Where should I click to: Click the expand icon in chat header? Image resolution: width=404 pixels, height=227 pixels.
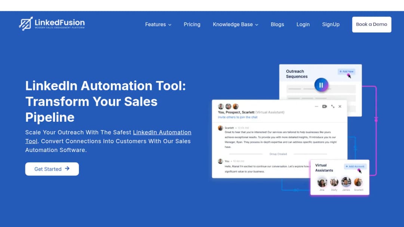tap(333, 106)
